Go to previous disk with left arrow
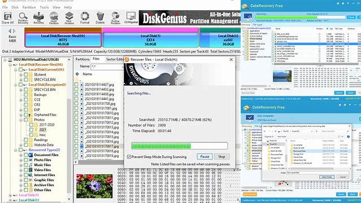The image size is (361, 203). [x=10, y=31]
